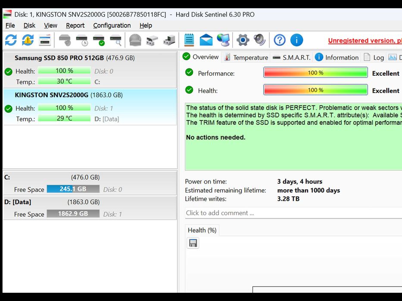Click the Kingston Temp 29 °C bar
Viewport: 402px width, 301px height.
tap(64, 118)
